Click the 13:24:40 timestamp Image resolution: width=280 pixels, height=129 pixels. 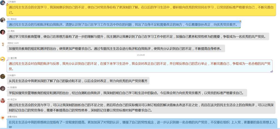141,55
